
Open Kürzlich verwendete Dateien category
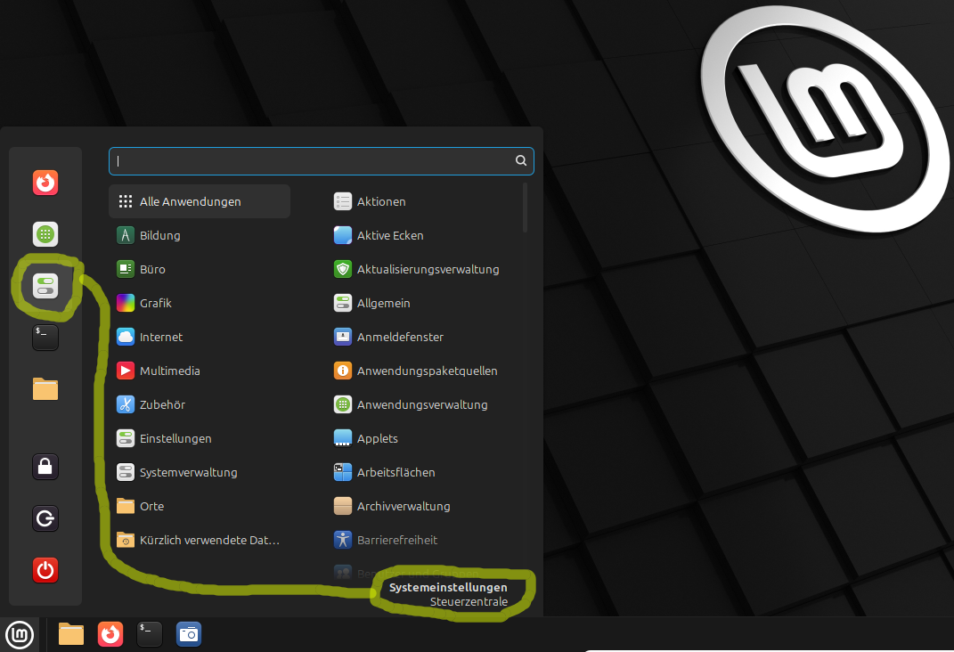coord(199,540)
